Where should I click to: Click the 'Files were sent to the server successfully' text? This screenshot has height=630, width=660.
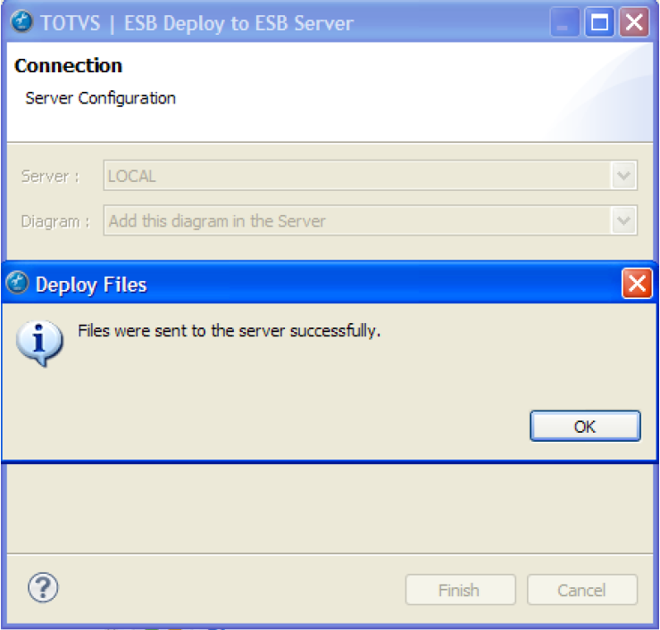(x=230, y=331)
